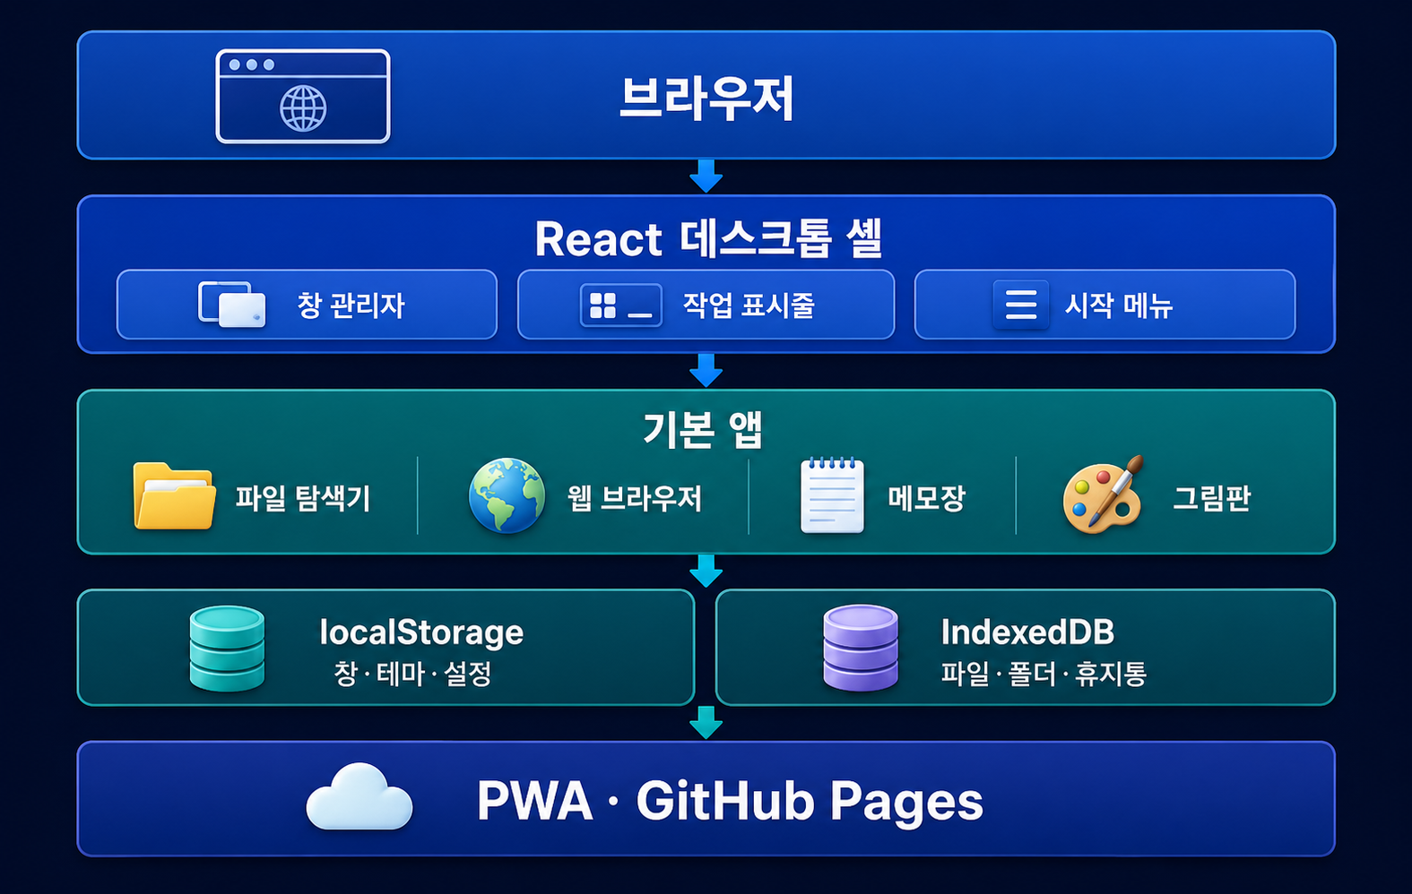Image resolution: width=1412 pixels, height=894 pixels.
Task: Click the PWA · GitHub Pages text
Action: coord(730,801)
